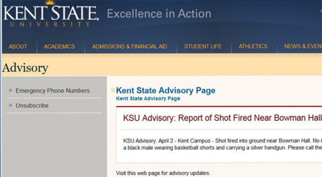The image size is (322, 177).
Task: Open the Academics navigation tab
Action: click(x=59, y=46)
